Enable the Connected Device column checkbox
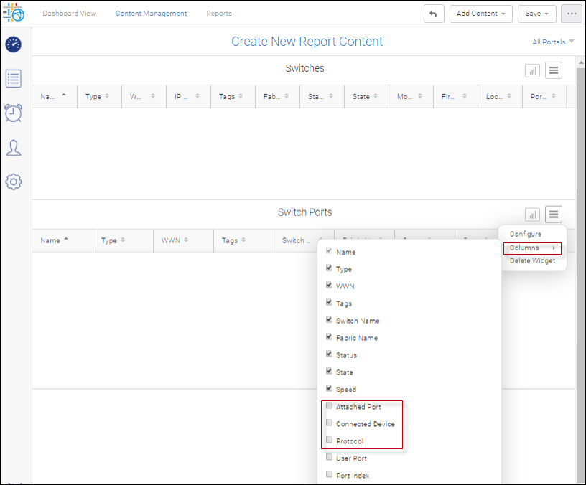586x485 pixels. 329,423
